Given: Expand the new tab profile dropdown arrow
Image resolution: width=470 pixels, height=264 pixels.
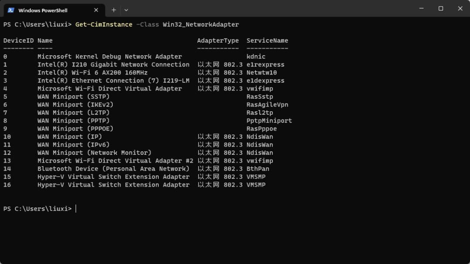Looking at the screenshot, I should point(126,10).
